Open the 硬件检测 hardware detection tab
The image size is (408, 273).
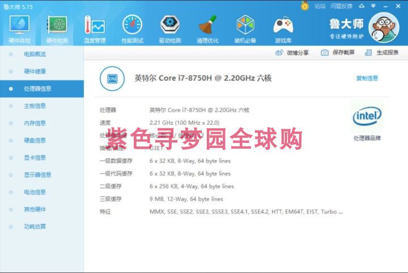pos(57,29)
